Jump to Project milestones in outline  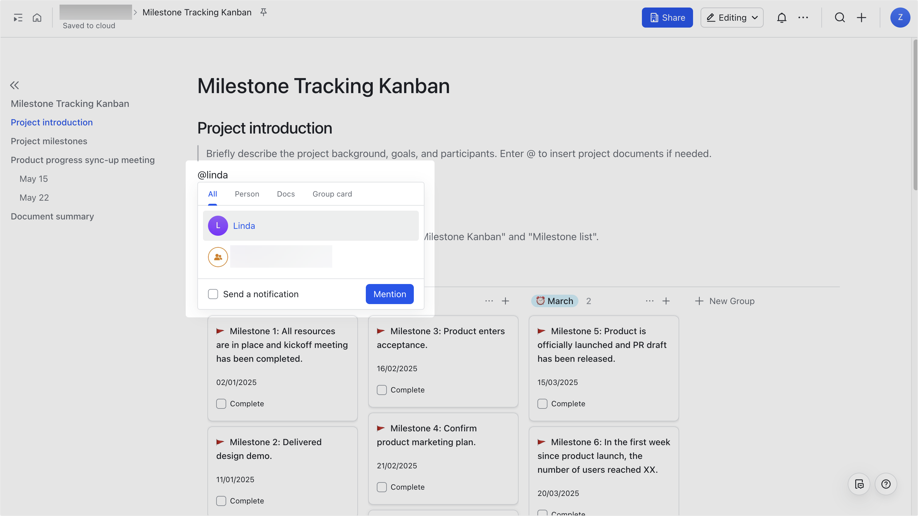[x=49, y=141]
